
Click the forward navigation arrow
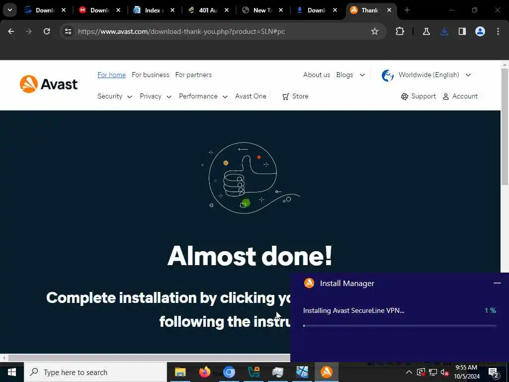tap(29, 31)
